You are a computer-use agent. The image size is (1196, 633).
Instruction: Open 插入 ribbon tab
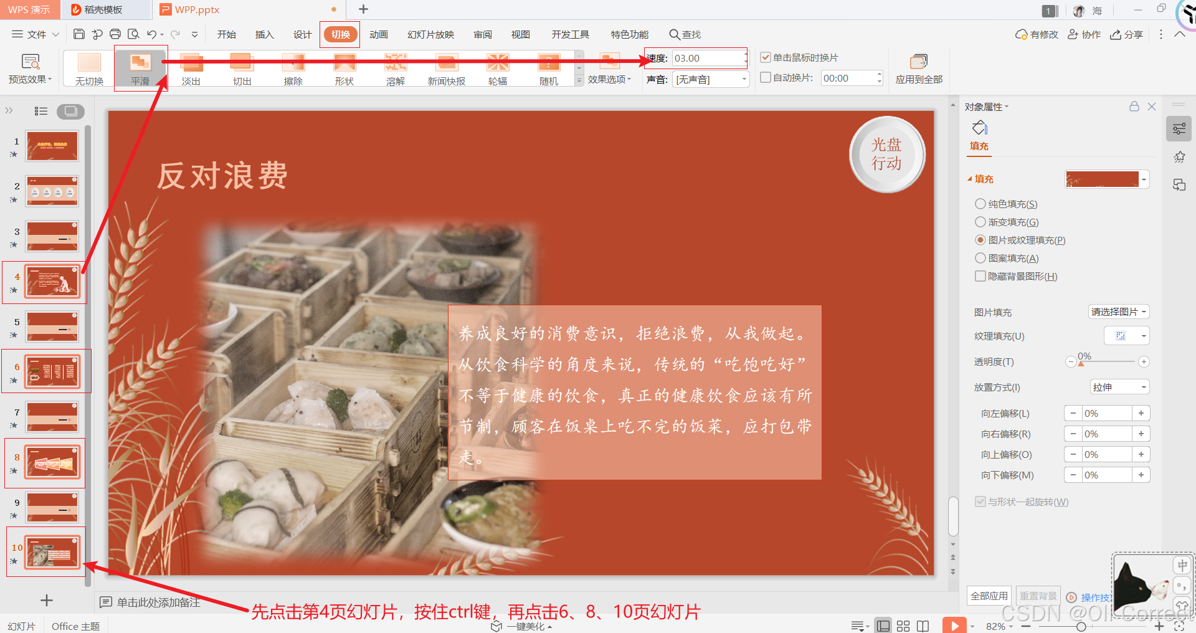click(x=265, y=34)
